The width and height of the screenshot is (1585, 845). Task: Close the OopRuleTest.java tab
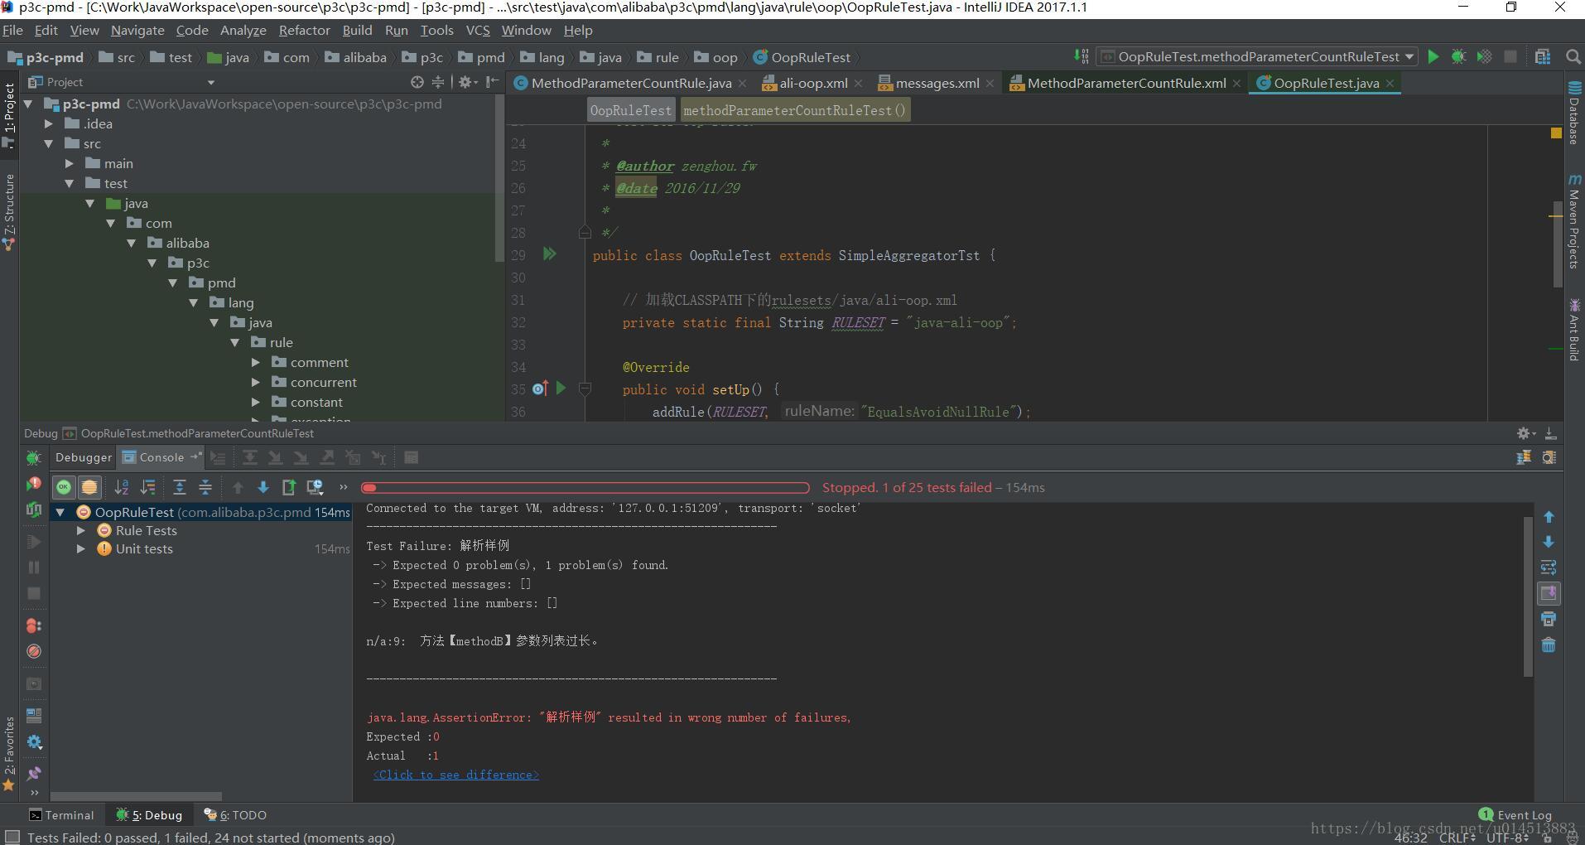pos(1390,83)
